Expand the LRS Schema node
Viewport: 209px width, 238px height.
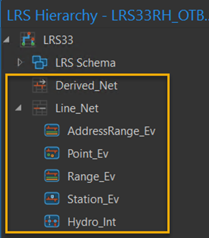point(20,63)
